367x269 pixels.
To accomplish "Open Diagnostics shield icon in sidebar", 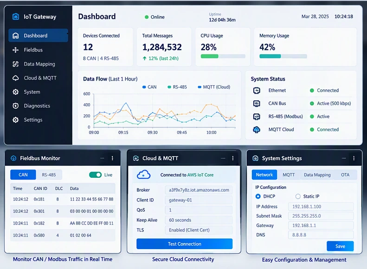I will point(15,106).
